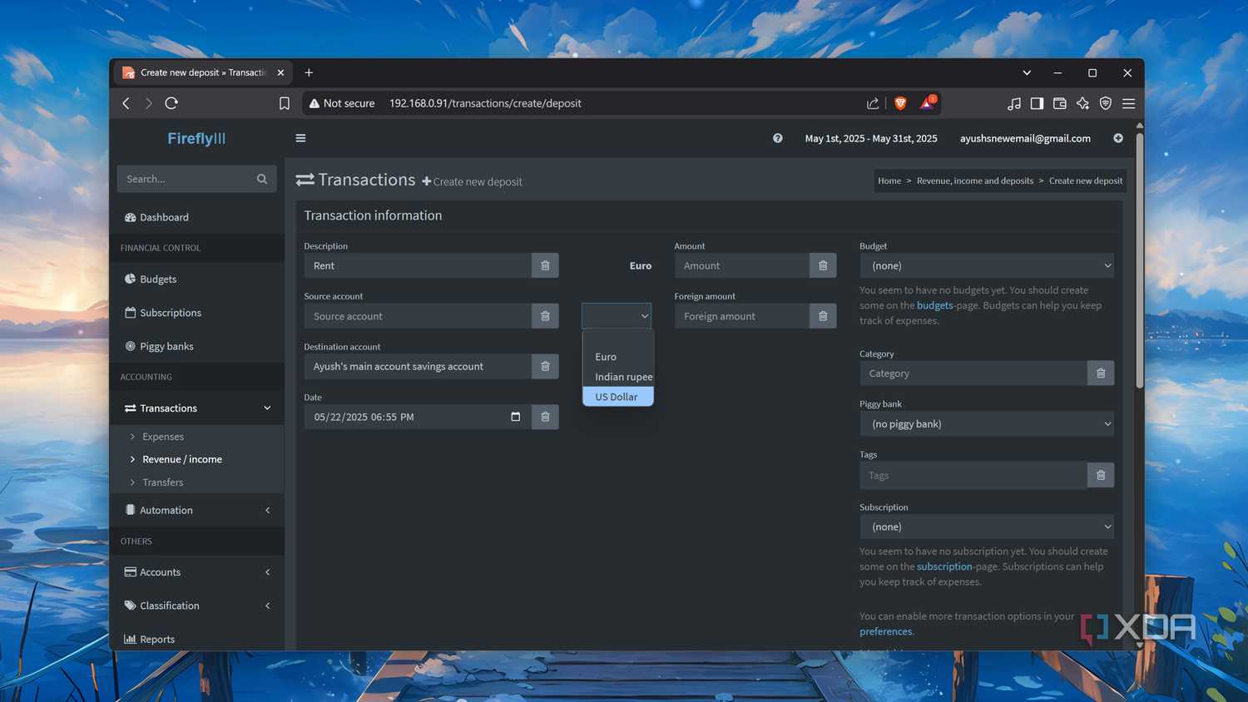Clear the Source account field via trash icon
The image size is (1248, 702).
point(545,316)
